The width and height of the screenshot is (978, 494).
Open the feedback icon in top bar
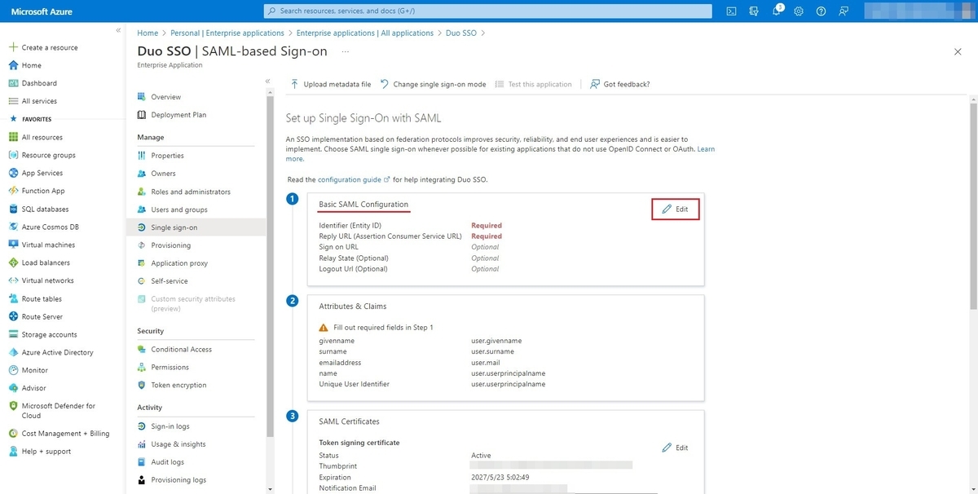click(844, 11)
